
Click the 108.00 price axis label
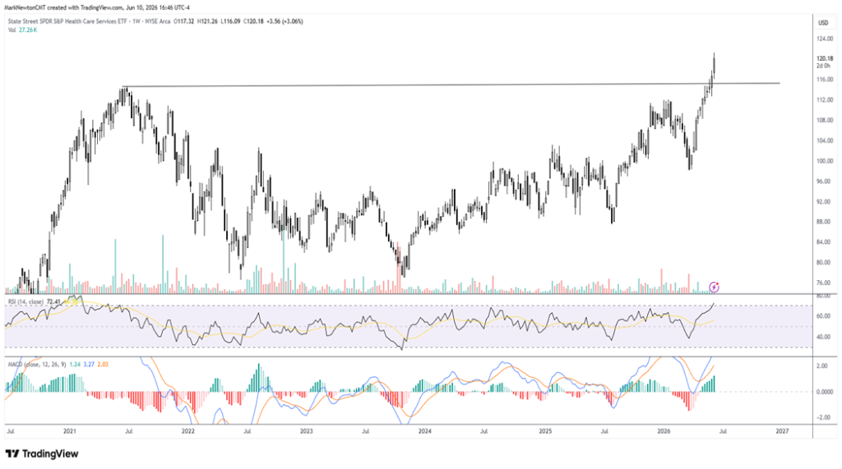point(824,120)
